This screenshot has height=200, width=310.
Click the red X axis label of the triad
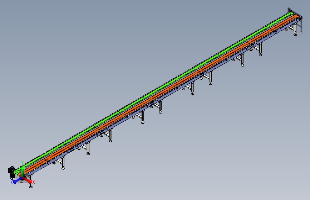pos(33,182)
